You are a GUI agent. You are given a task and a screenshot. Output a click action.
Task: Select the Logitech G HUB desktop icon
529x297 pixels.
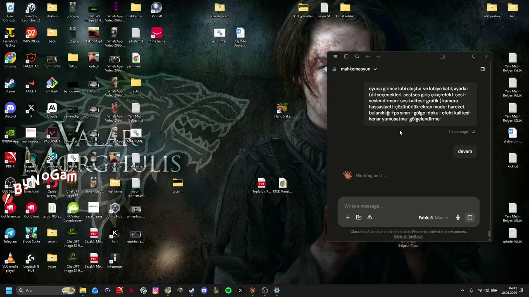pos(31,263)
